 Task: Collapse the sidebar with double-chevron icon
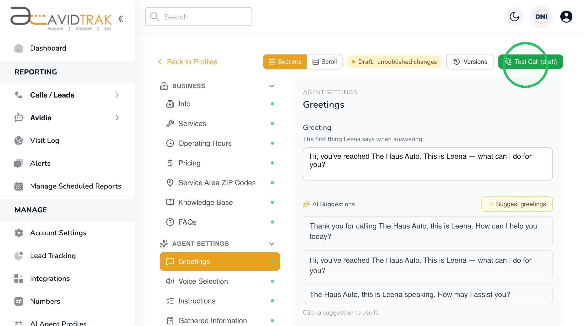121,19
